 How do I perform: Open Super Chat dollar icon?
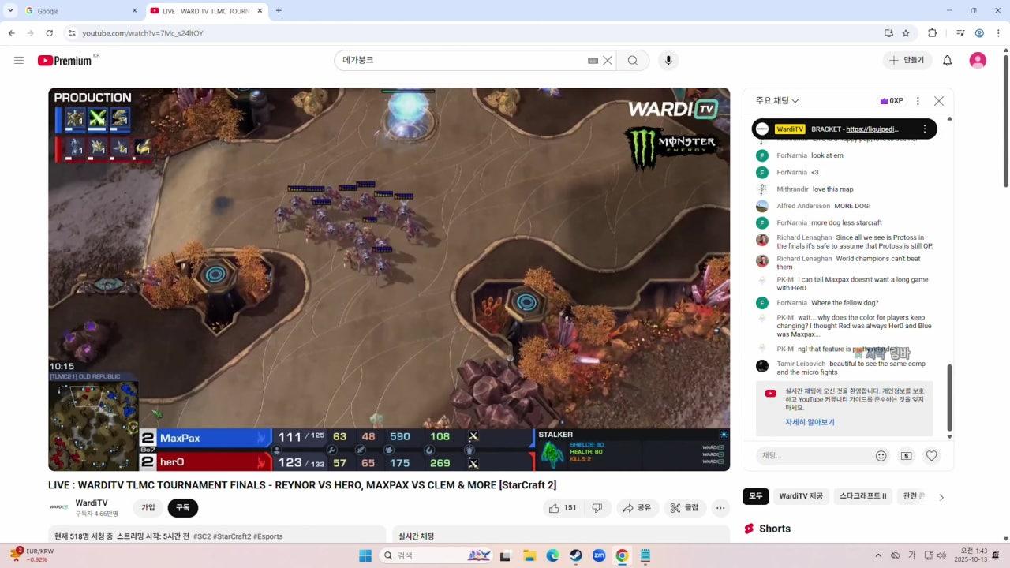[907, 455]
